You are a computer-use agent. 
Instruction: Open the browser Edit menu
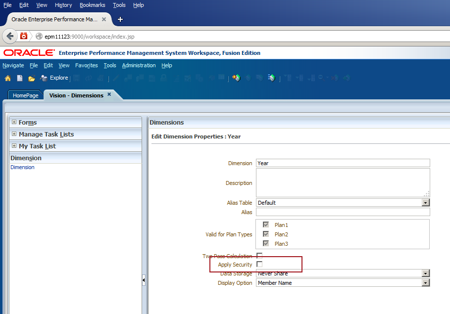click(24, 5)
